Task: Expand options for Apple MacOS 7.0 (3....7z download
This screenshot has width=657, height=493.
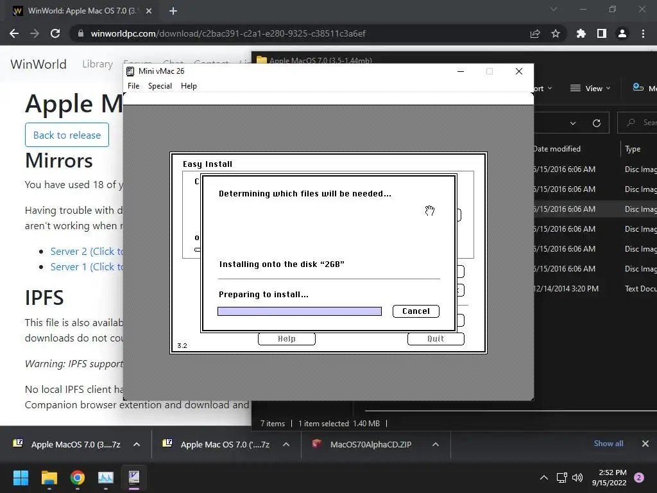Action: [137, 444]
